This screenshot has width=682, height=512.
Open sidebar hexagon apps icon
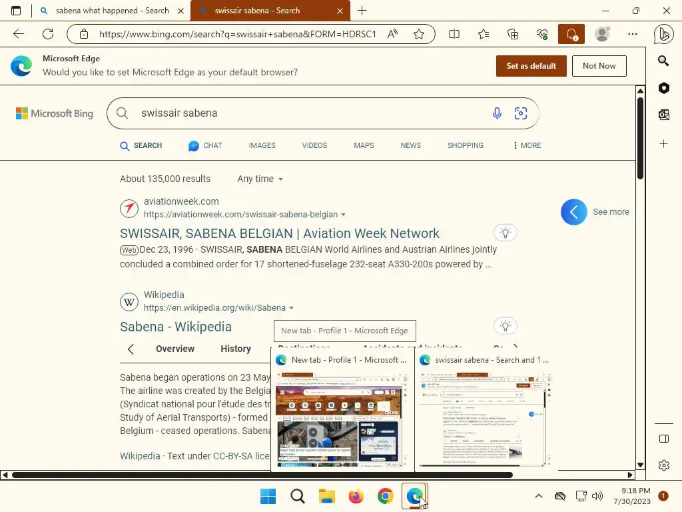(664, 88)
